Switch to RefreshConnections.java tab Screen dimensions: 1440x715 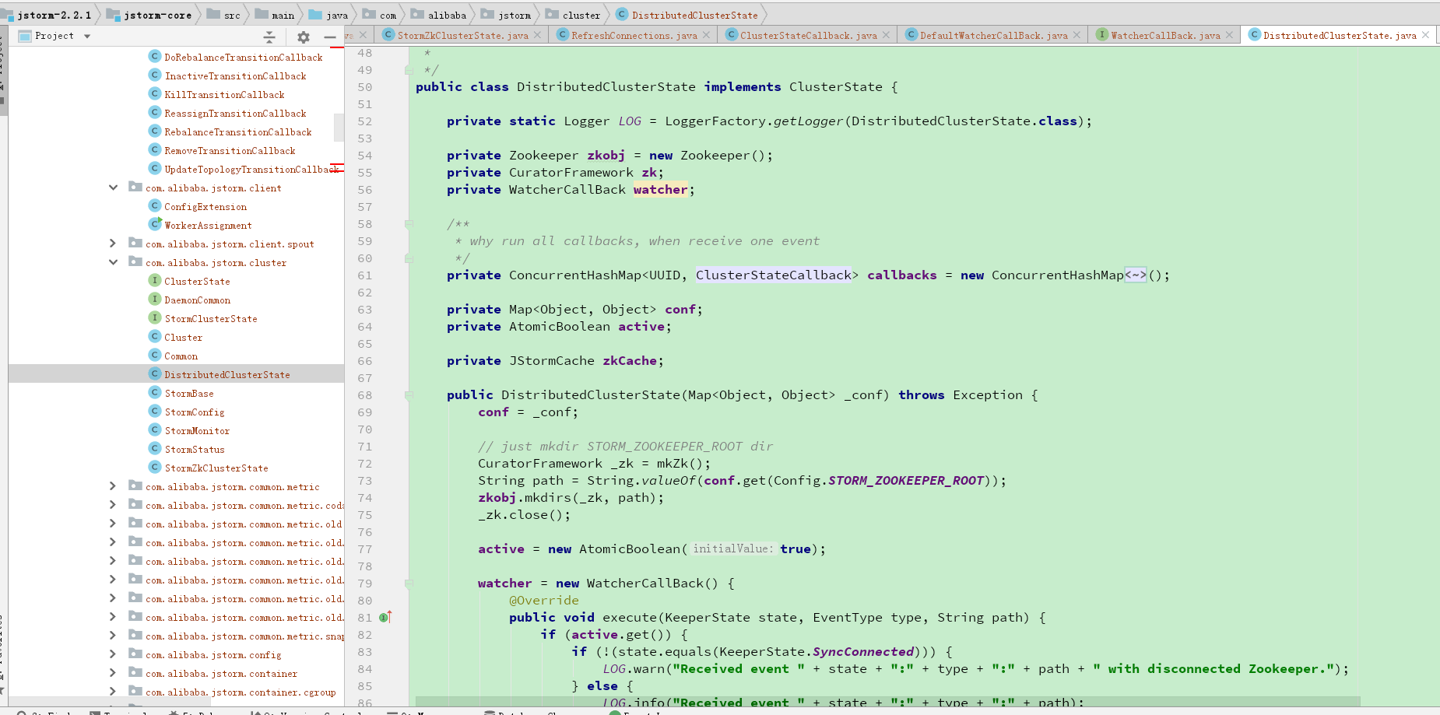(634, 35)
